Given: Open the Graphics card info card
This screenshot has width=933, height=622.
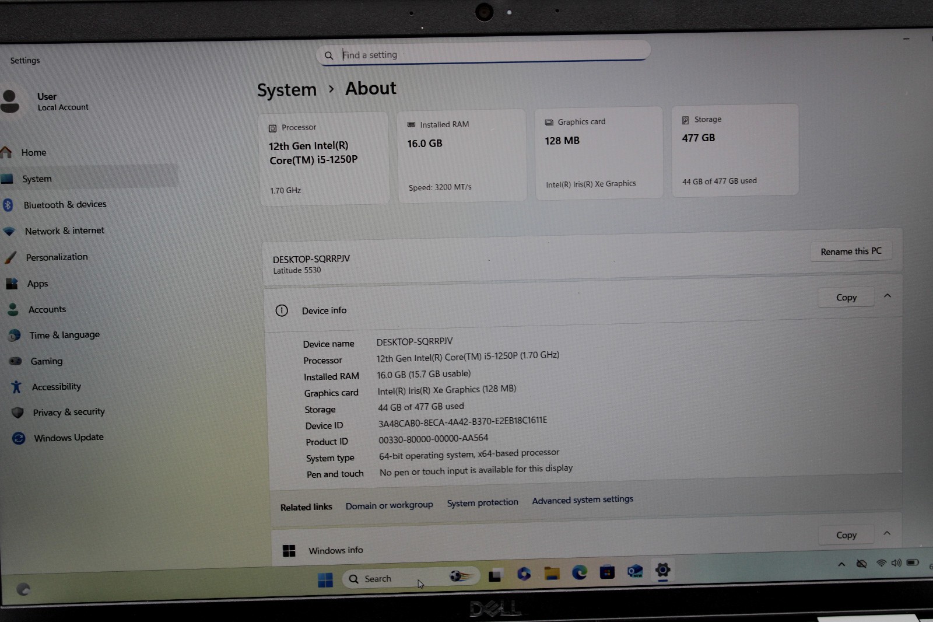Looking at the screenshot, I should (x=599, y=153).
